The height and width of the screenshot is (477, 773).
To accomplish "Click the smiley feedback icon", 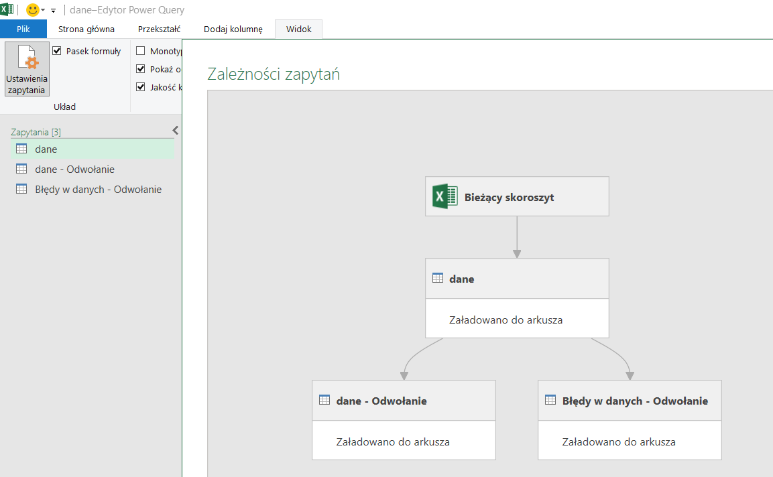I will pyautogui.click(x=32, y=10).
